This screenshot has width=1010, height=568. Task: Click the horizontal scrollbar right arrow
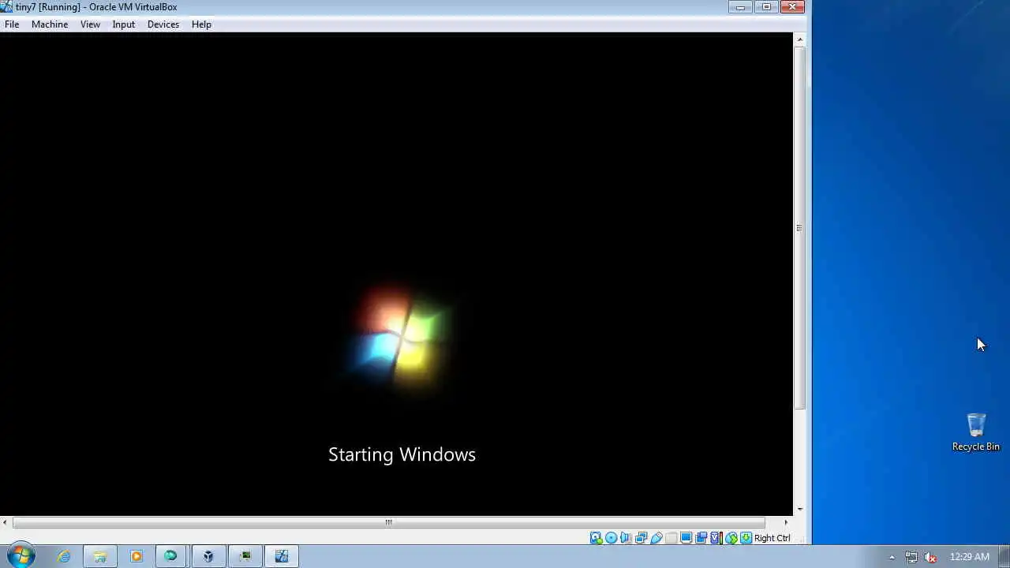tap(786, 522)
